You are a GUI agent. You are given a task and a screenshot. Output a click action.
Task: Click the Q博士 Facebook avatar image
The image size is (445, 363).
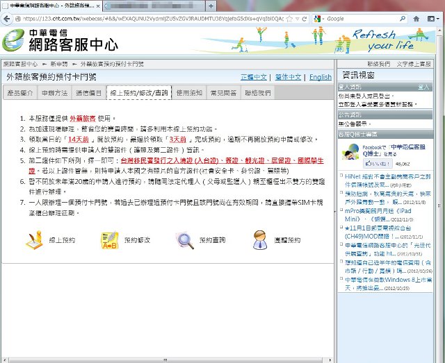[348, 151]
